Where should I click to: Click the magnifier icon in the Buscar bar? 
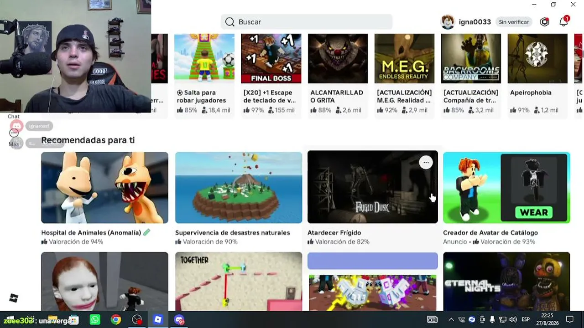click(229, 22)
